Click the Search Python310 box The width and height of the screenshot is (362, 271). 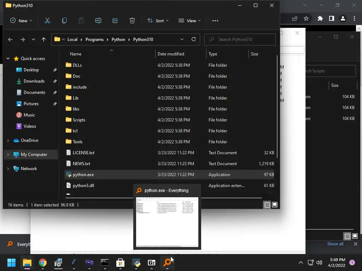[x=240, y=40]
